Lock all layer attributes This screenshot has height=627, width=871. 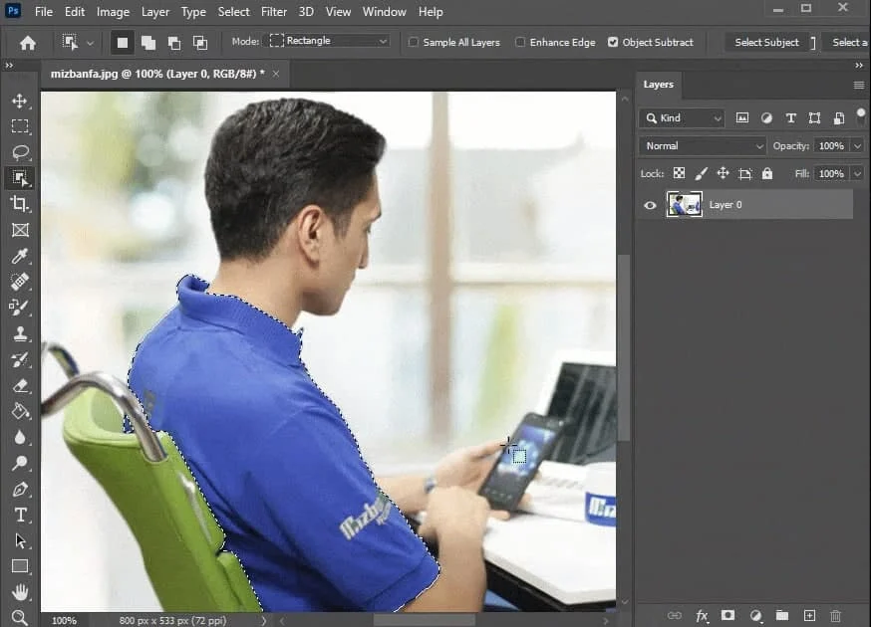pos(767,173)
